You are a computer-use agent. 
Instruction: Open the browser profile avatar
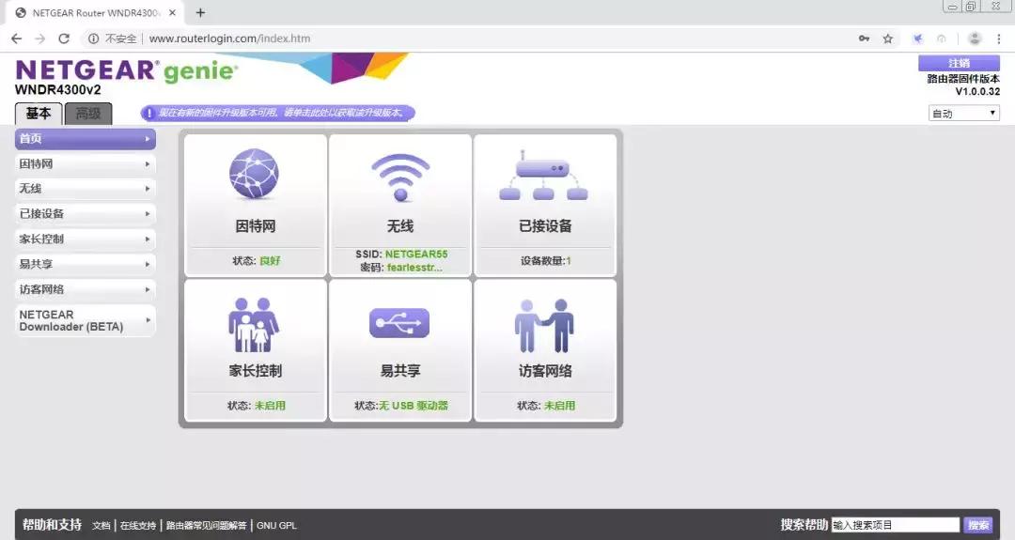click(975, 39)
